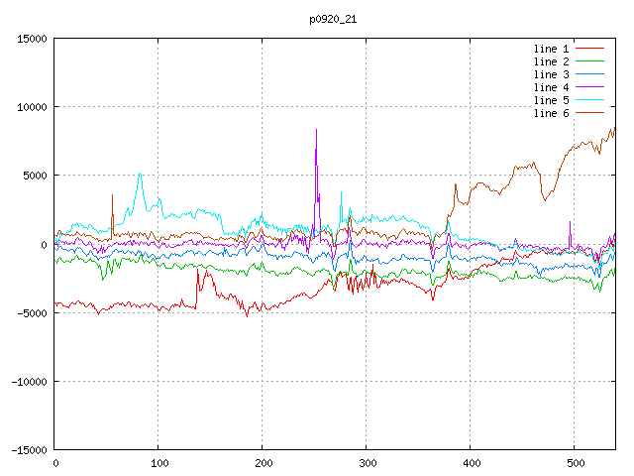Click the x-axis label 500
The height and width of the screenshot is (476, 634).
click(x=576, y=463)
